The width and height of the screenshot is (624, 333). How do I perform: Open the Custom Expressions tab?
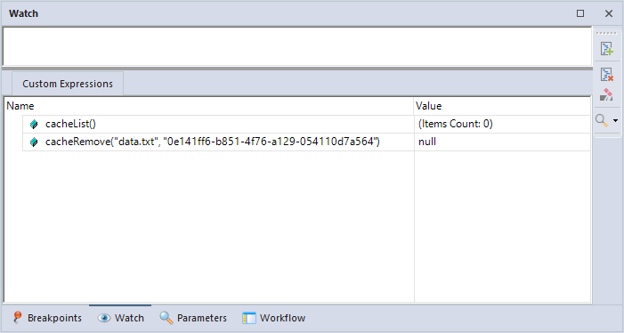point(68,84)
